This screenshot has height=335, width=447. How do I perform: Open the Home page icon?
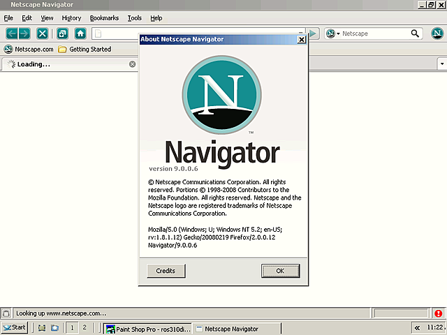80,33
